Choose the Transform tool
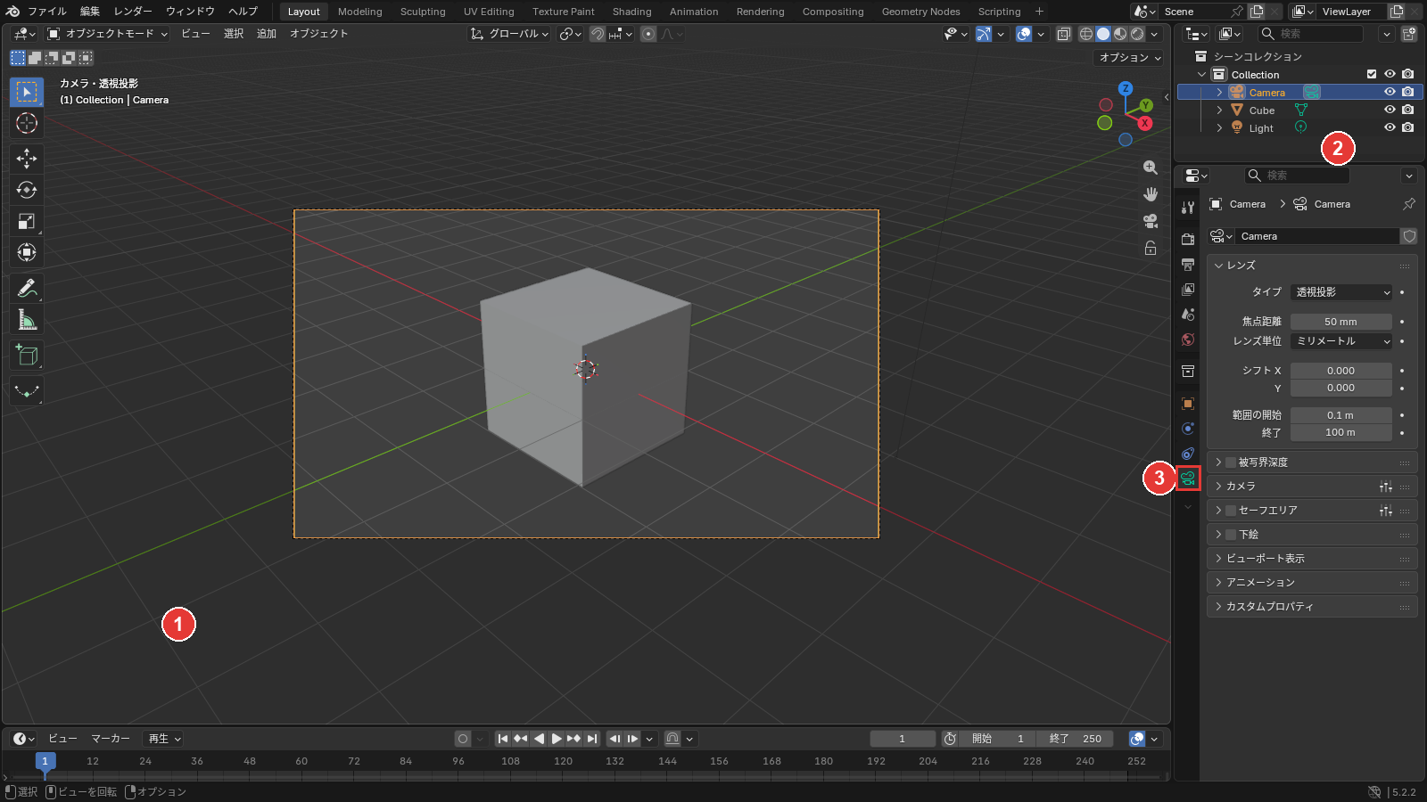This screenshot has width=1427, height=802. (x=27, y=252)
